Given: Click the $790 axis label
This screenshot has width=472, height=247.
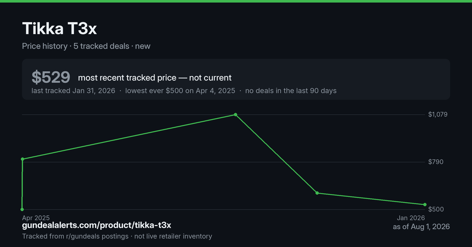Looking at the screenshot, I should [x=436, y=162].
